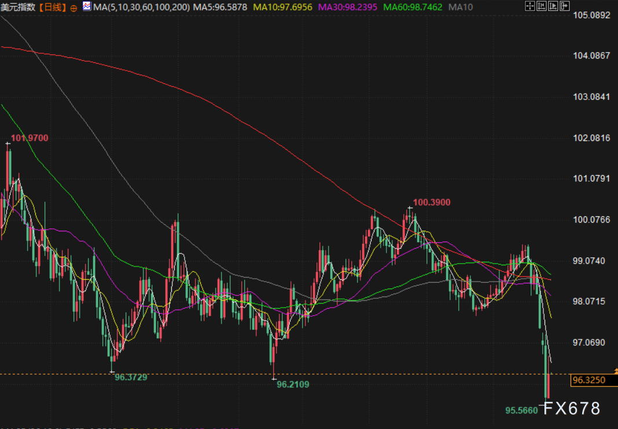Click the orange circled-plus icon beside 日线
The image size is (618, 429).
click(73, 8)
